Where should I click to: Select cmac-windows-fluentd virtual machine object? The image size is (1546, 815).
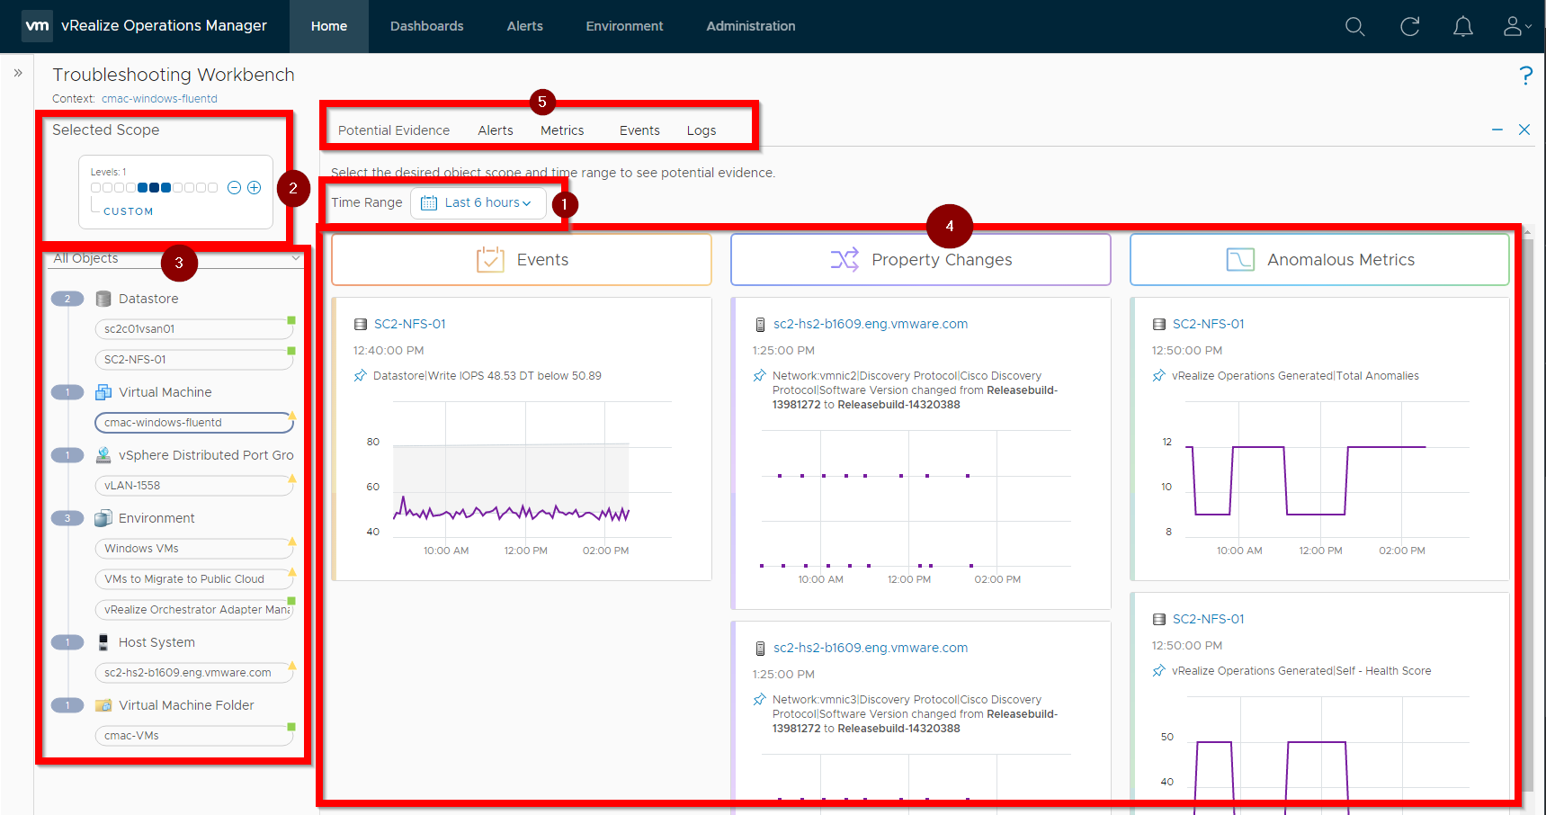click(x=194, y=423)
